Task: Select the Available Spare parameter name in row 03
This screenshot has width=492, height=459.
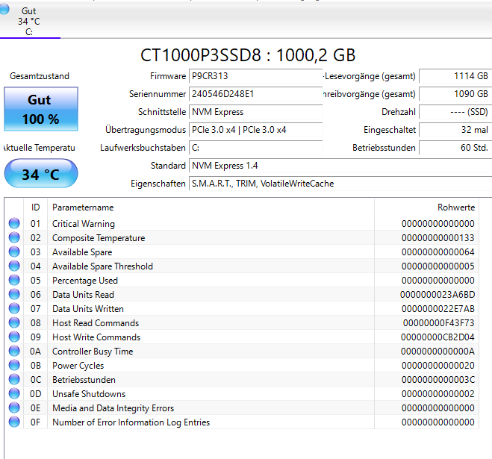Action: pos(82,252)
